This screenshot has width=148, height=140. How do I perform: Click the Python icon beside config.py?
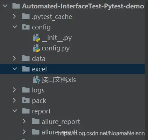pyautogui.click(x=36, y=48)
